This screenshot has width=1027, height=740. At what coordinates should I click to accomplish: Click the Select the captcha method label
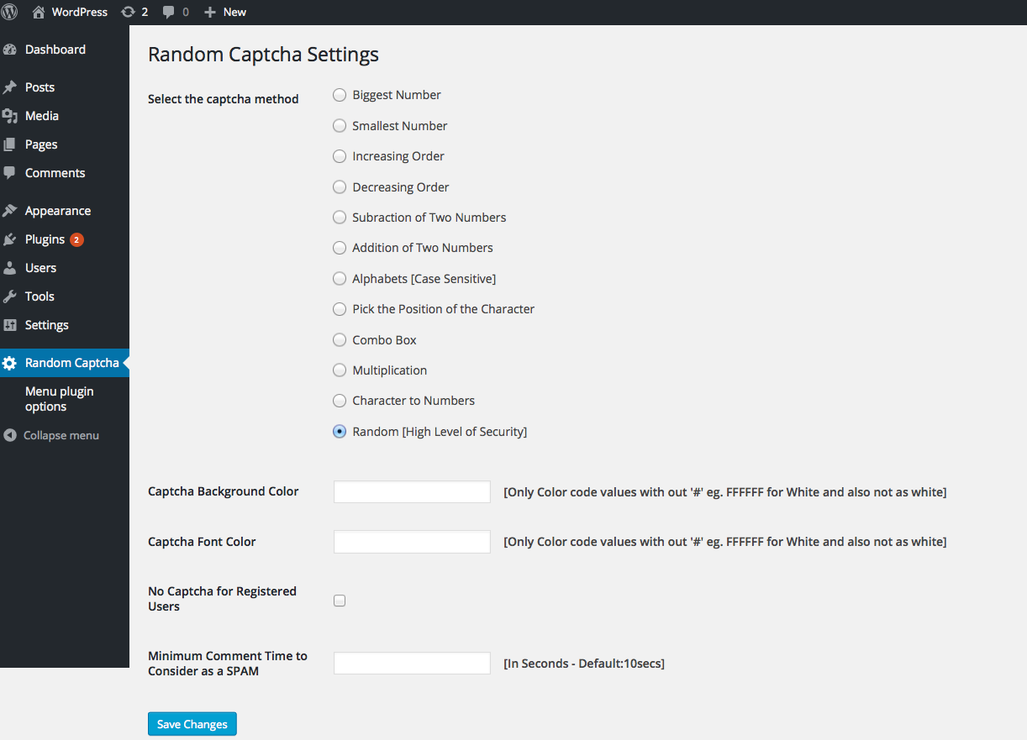[223, 99]
